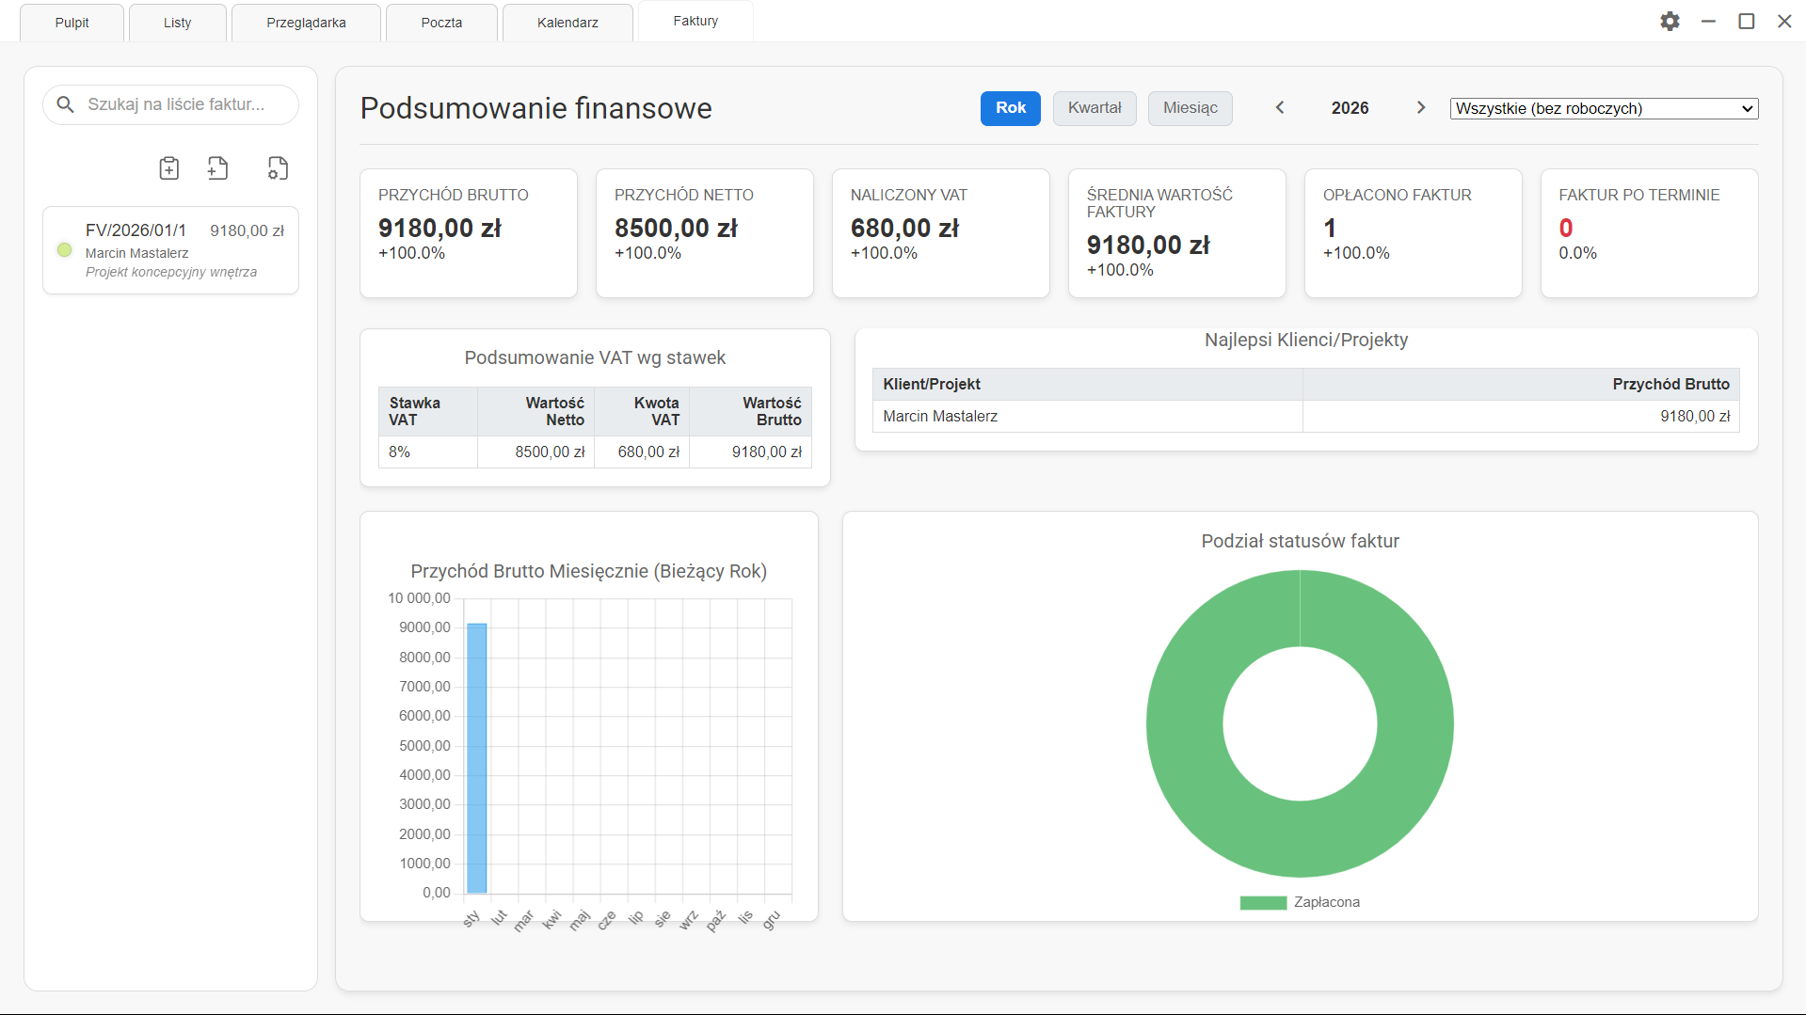Focus the invoice list search field
Viewport: 1806px width, 1015px height.
184,104
